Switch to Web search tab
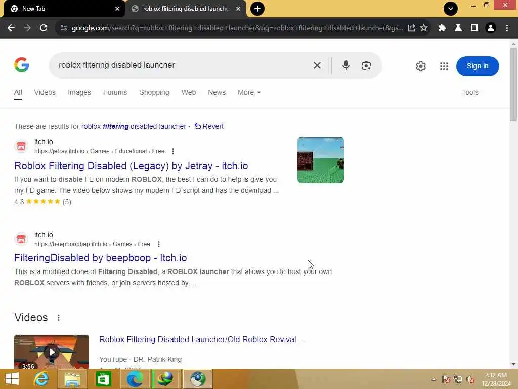518x389 pixels. (189, 92)
